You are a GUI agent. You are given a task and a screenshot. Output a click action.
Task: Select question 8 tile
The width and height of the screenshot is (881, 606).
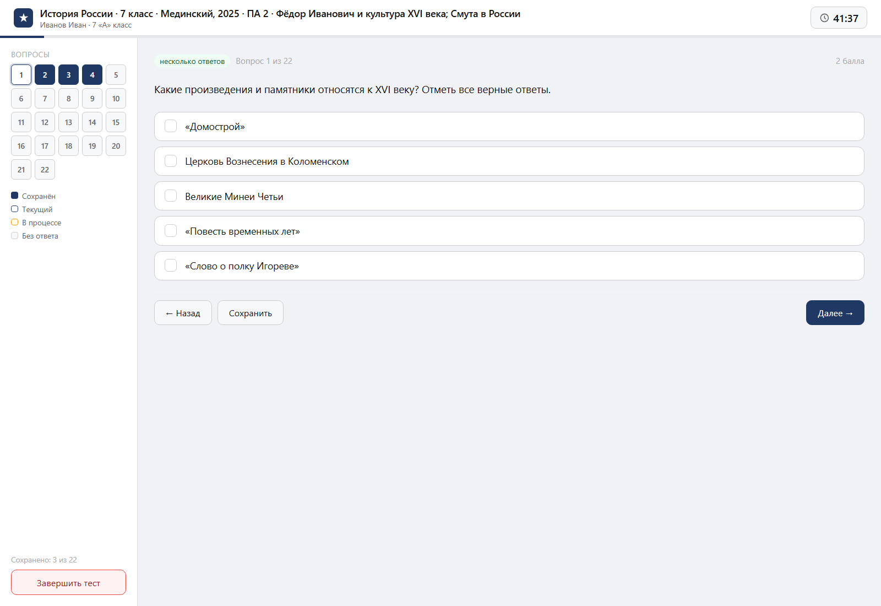68,99
